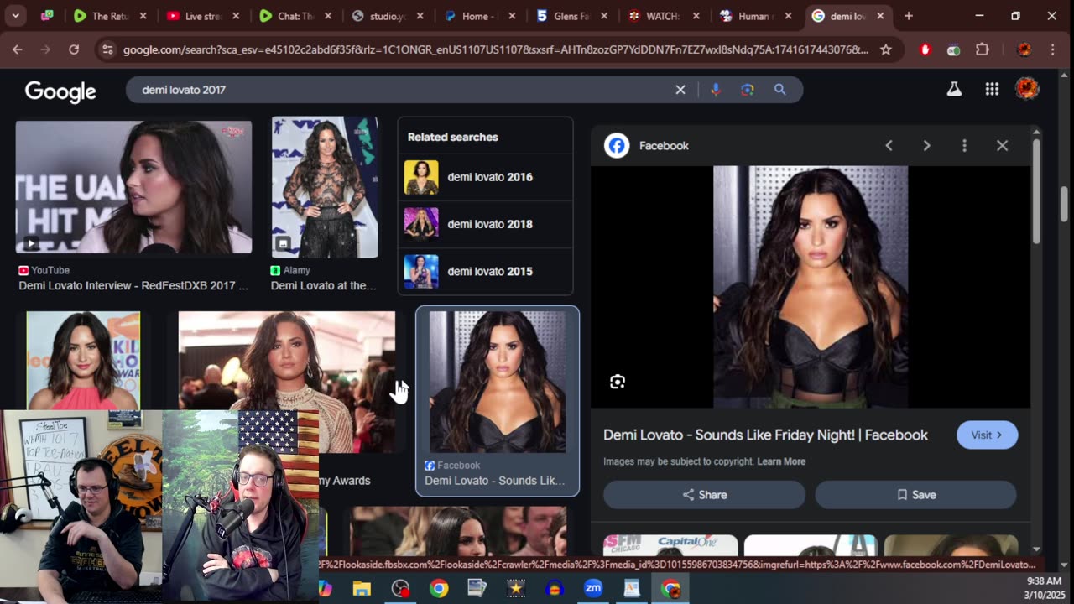Show previous image in preview panel

pyautogui.click(x=889, y=146)
